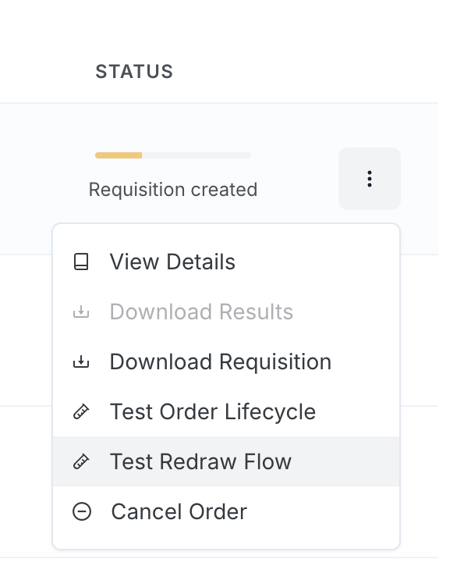Select the Test Order Lifecycle option

coord(213,412)
